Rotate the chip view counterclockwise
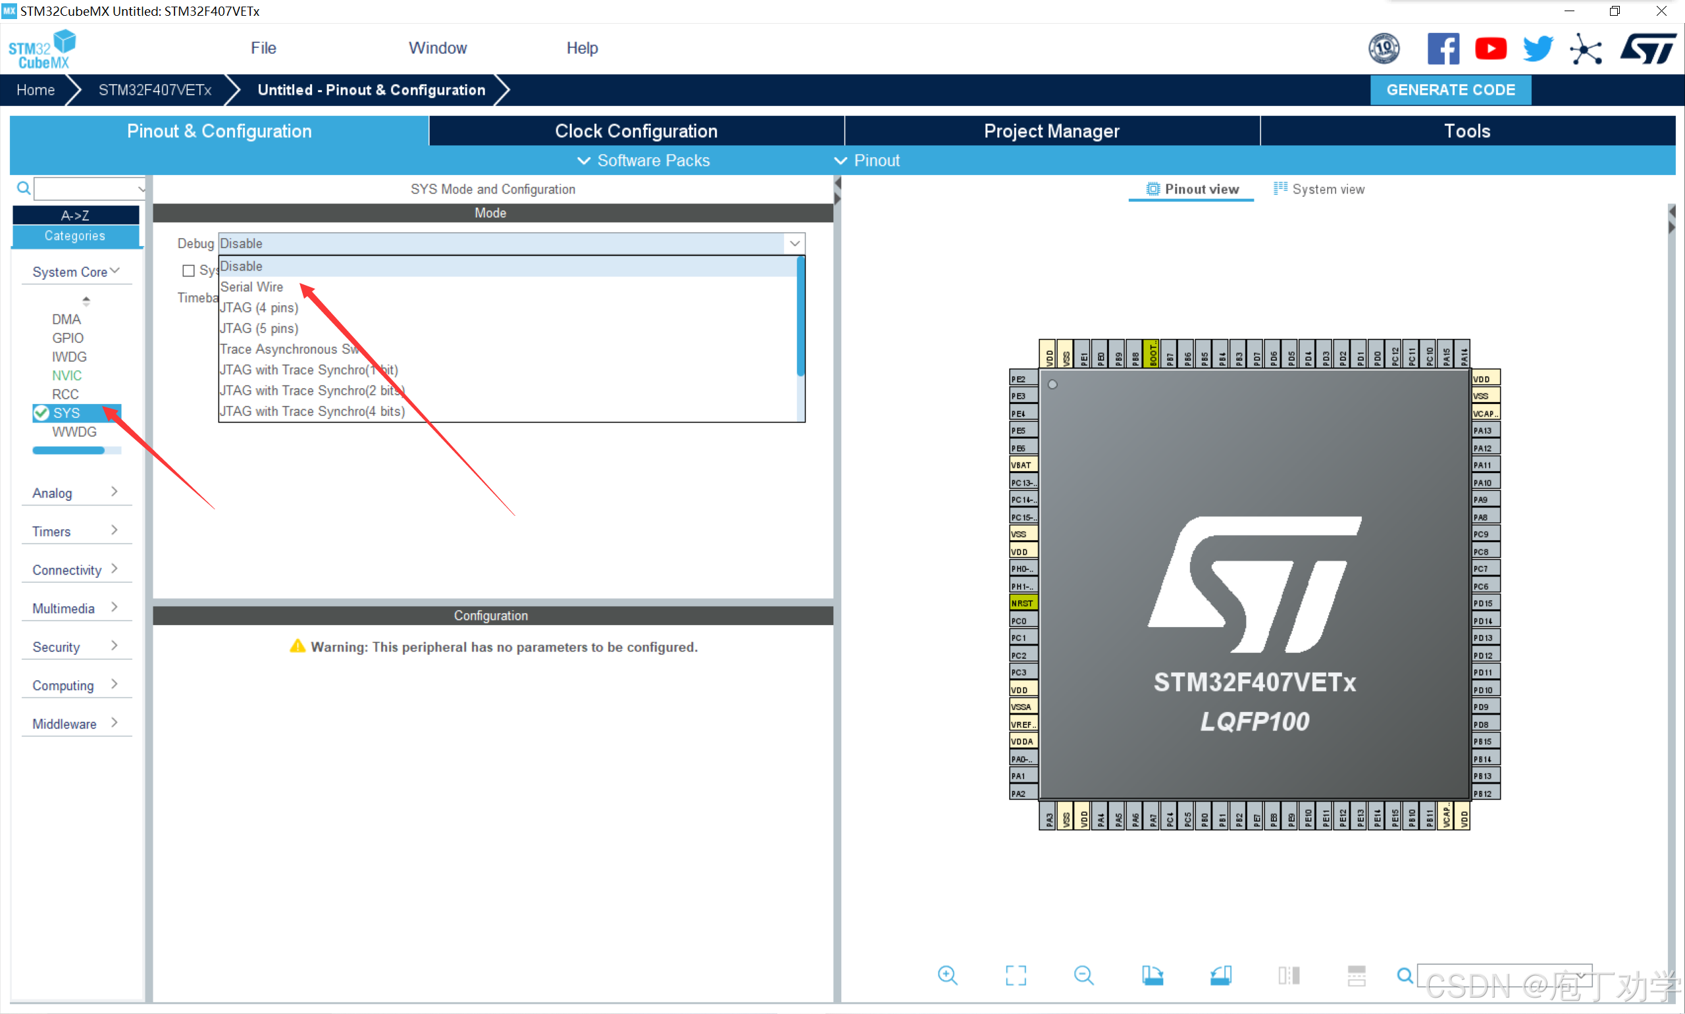Viewport: 1685px width, 1014px height. 1220,975
